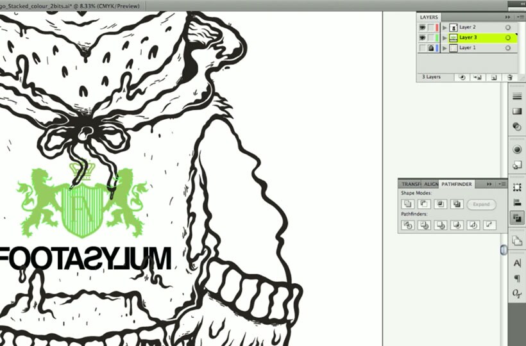Lock Layer 3 via its lock column box
The image size is (526, 346).
point(430,38)
